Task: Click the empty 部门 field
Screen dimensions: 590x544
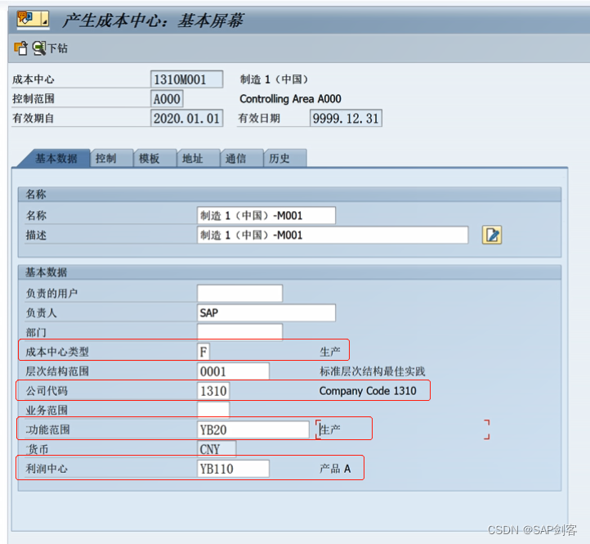Action: click(239, 332)
